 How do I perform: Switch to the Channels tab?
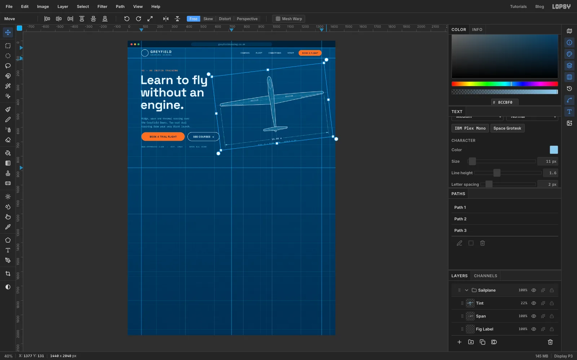[485, 276]
